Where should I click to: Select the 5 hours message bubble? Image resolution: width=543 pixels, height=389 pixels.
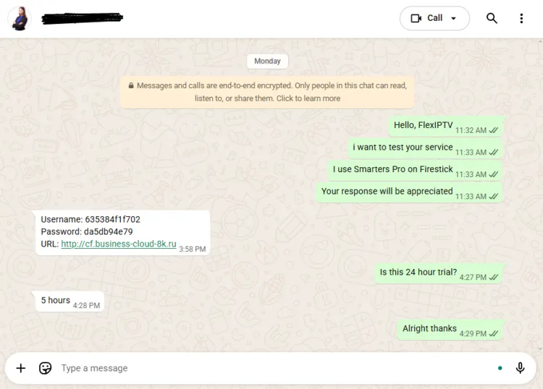coord(70,302)
